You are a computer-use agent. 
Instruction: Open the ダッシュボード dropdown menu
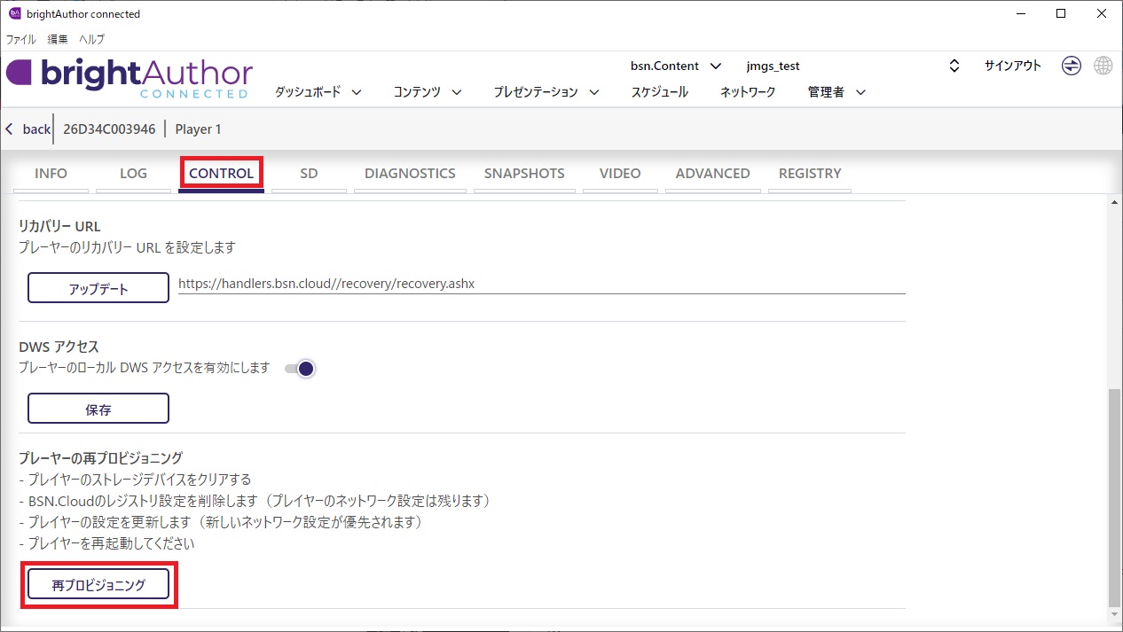tap(318, 92)
